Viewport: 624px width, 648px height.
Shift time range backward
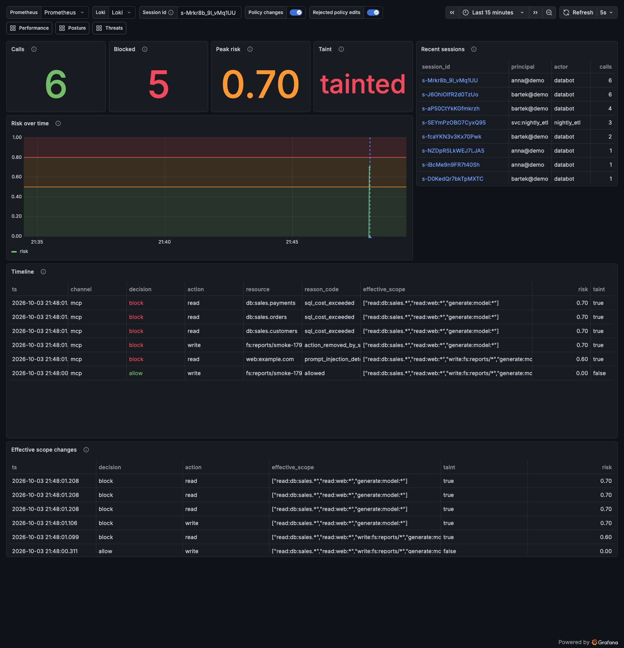(452, 12)
